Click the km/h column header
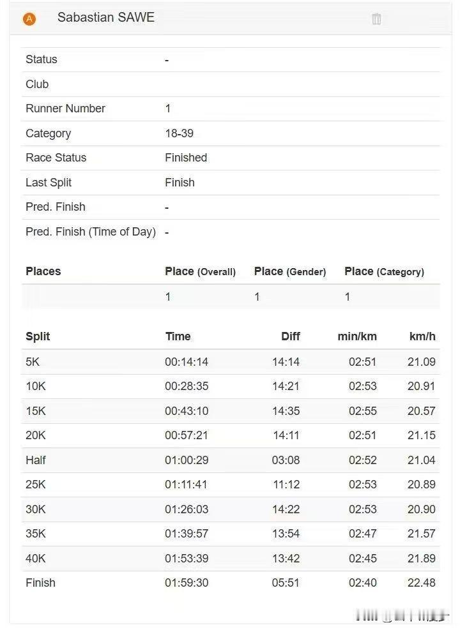The image size is (460, 632). point(422,336)
